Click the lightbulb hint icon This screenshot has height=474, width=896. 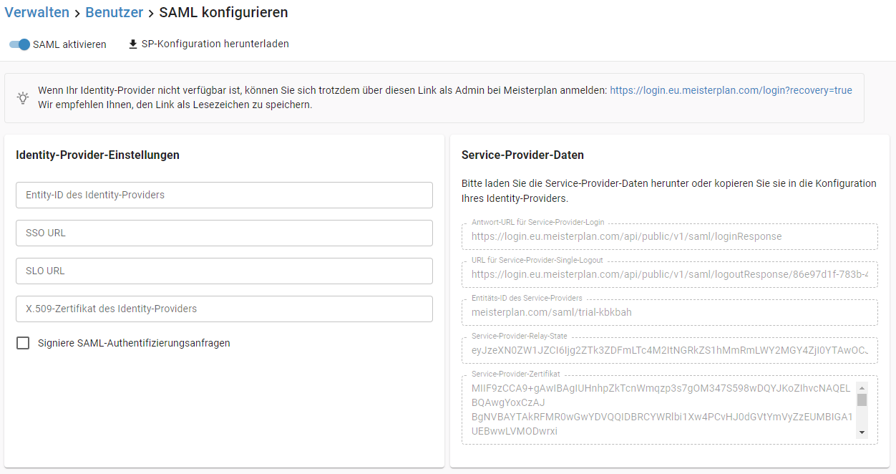coord(23,97)
